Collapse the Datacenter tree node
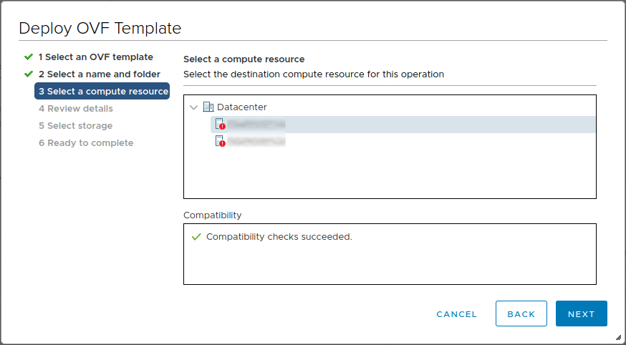This screenshot has height=345, width=626. (194, 107)
